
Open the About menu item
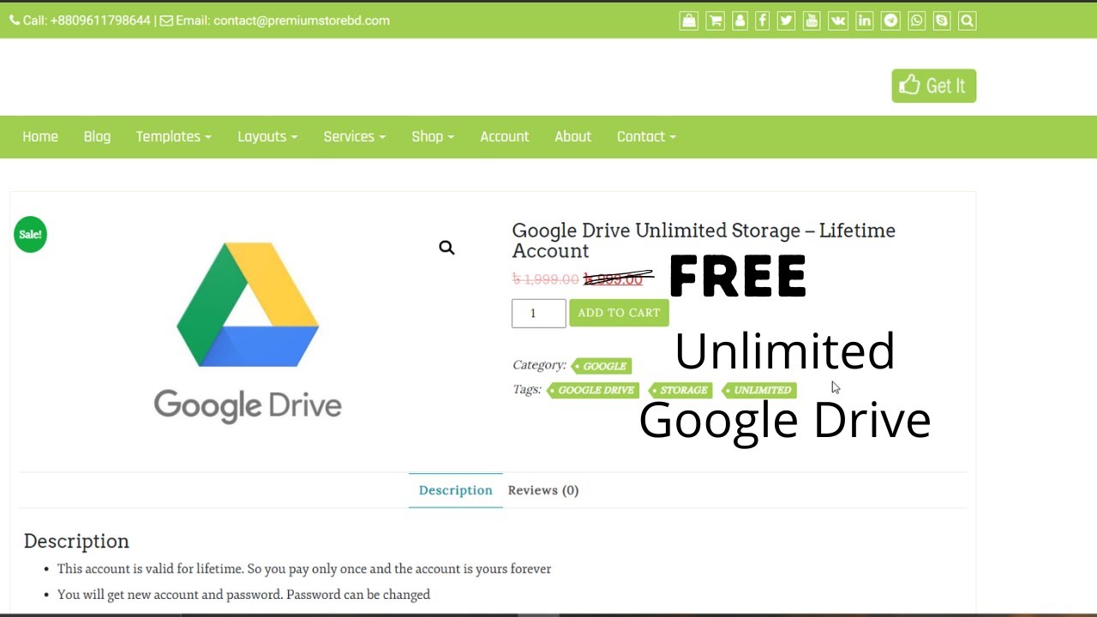tap(572, 136)
